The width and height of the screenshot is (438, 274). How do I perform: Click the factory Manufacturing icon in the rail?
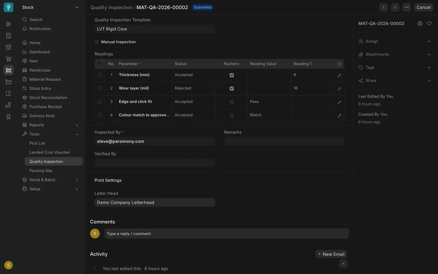click(9, 82)
